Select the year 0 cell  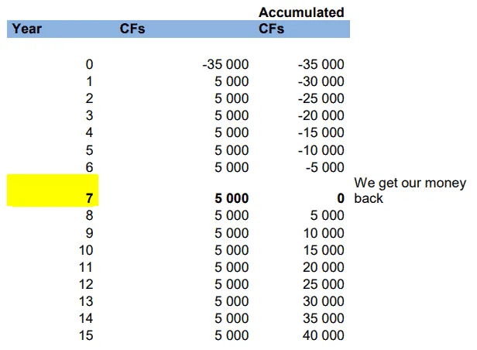tap(89, 64)
